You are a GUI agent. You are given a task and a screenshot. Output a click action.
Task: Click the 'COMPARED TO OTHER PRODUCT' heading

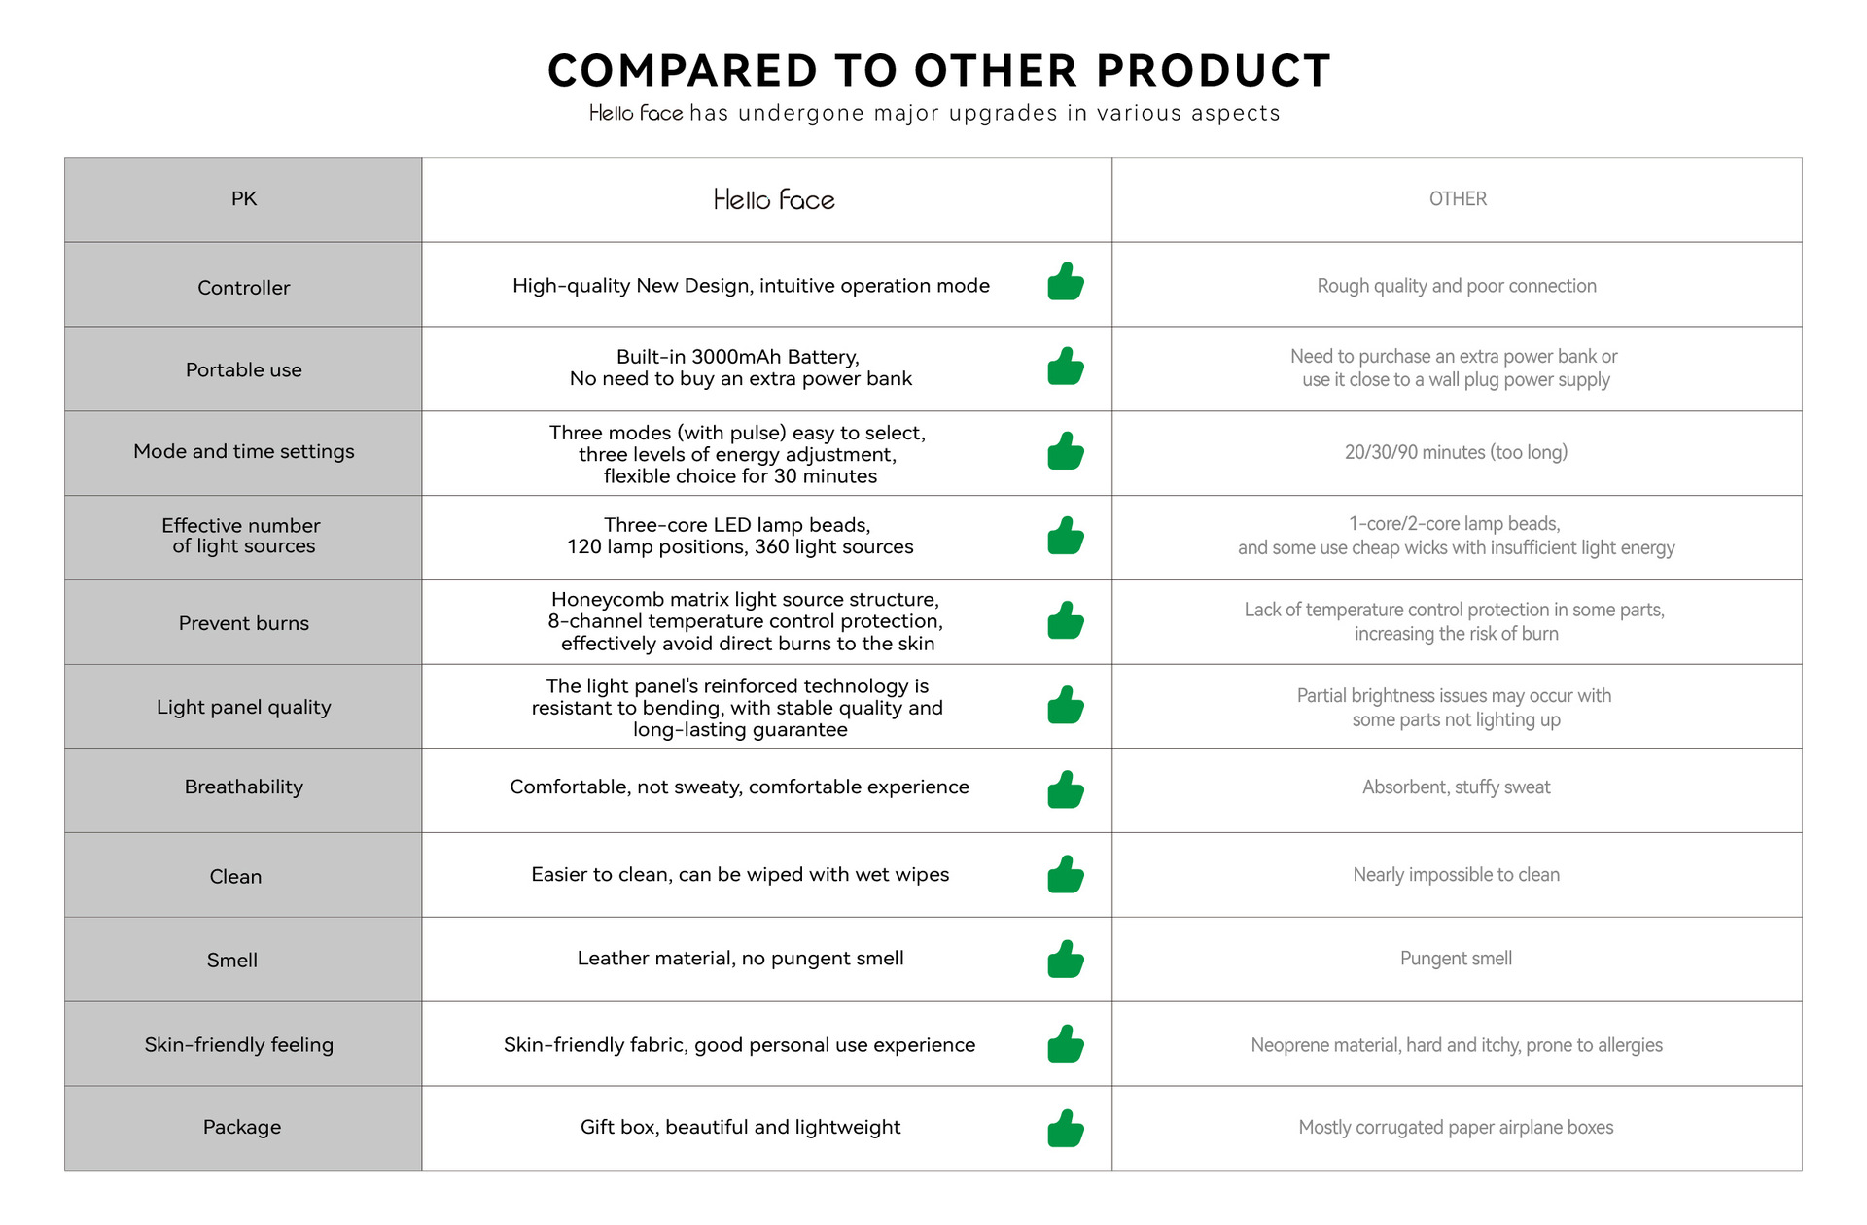point(939,71)
